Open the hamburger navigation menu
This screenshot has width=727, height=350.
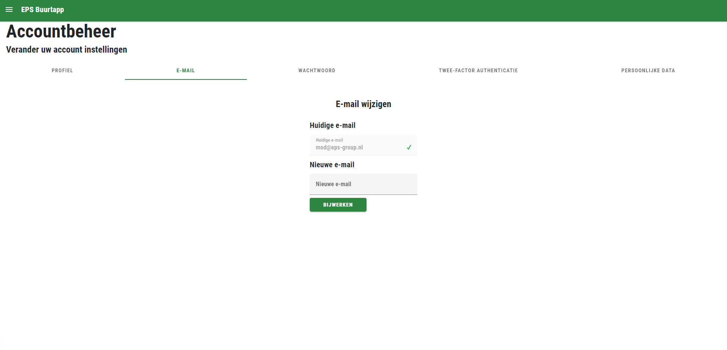click(9, 9)
